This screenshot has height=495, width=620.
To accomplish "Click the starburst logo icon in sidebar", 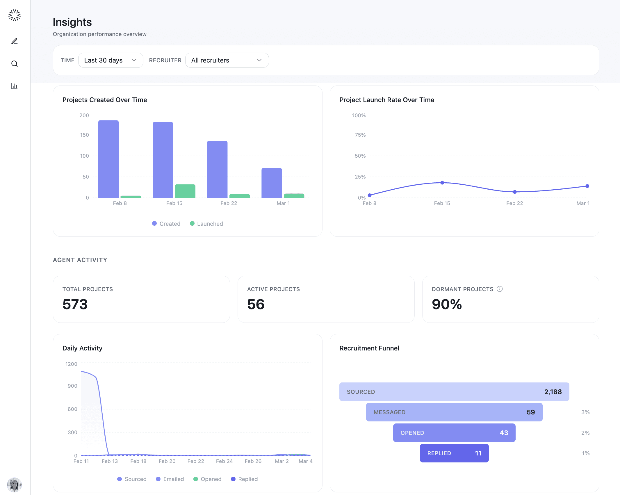I will (15, 15).
